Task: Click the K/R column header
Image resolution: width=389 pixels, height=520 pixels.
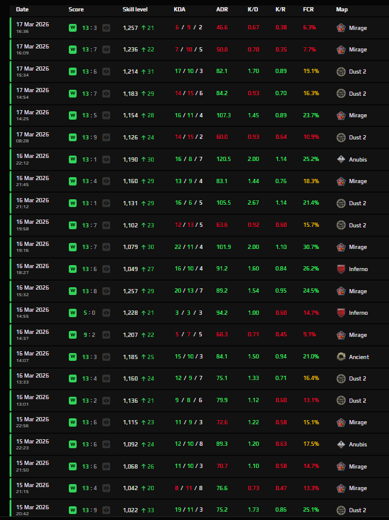Action: tap(281, 10)
